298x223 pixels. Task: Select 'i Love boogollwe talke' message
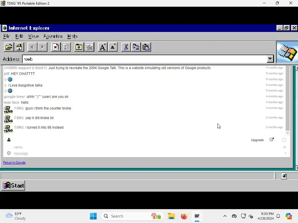click(x=25, y=85)
